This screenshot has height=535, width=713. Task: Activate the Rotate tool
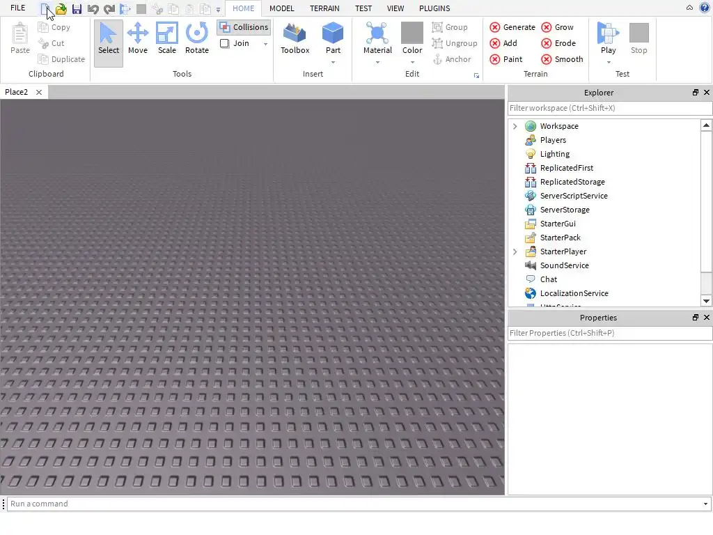[197, 39]
